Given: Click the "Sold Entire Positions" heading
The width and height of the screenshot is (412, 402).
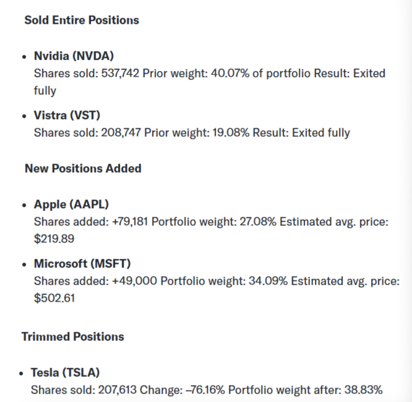Looking at the screenshot, I should 82,20.
